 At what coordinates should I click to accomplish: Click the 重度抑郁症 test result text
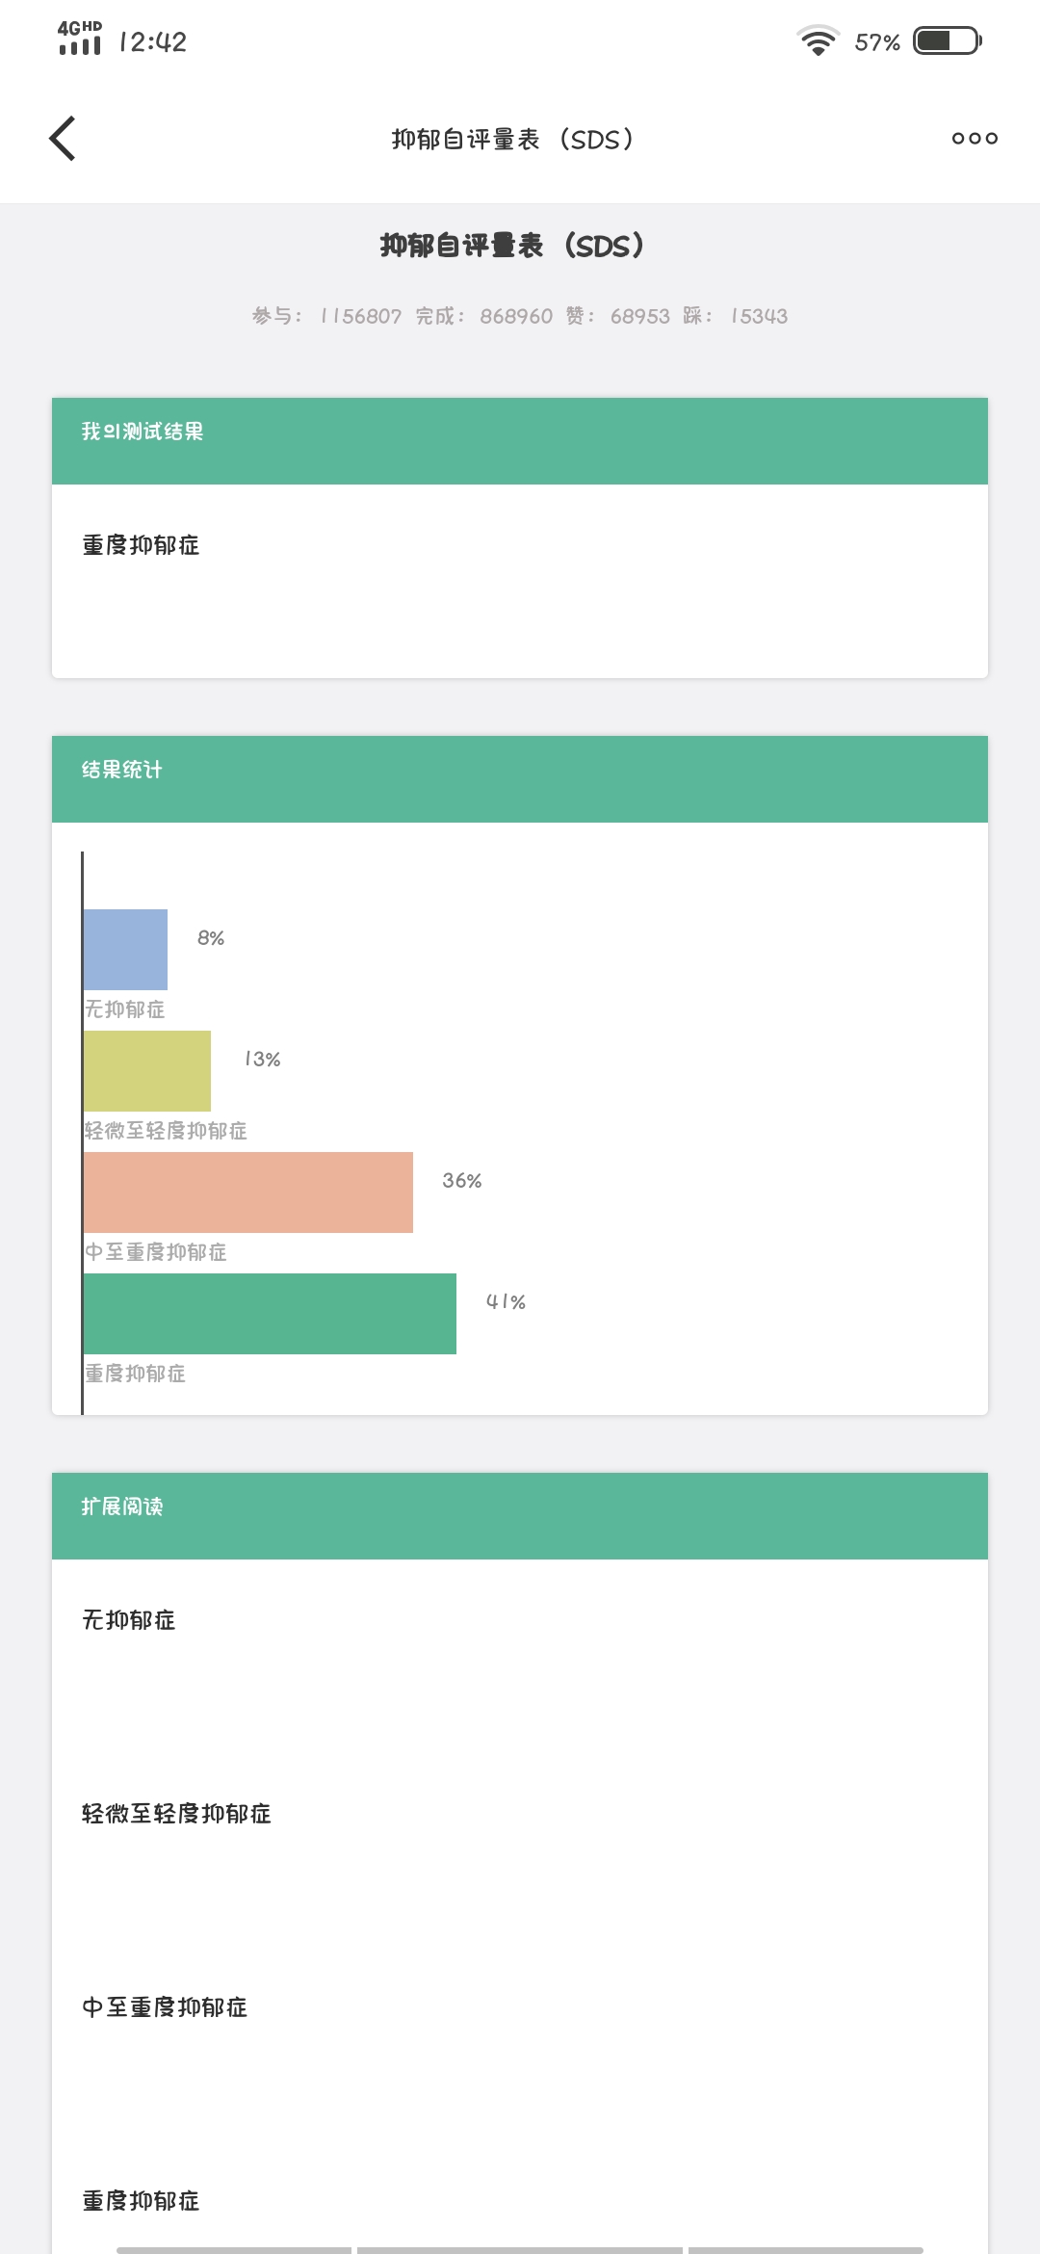(141, 545)
